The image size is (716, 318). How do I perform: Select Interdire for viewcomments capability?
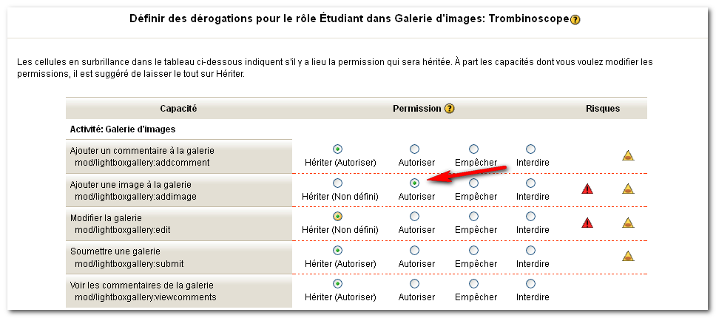pyautogui.click(x=530, y=284)
